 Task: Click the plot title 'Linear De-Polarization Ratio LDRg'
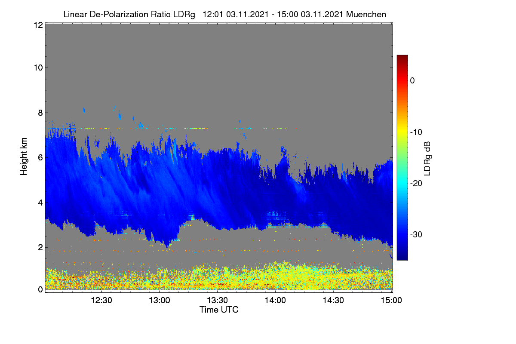click(x=129, y=14)
